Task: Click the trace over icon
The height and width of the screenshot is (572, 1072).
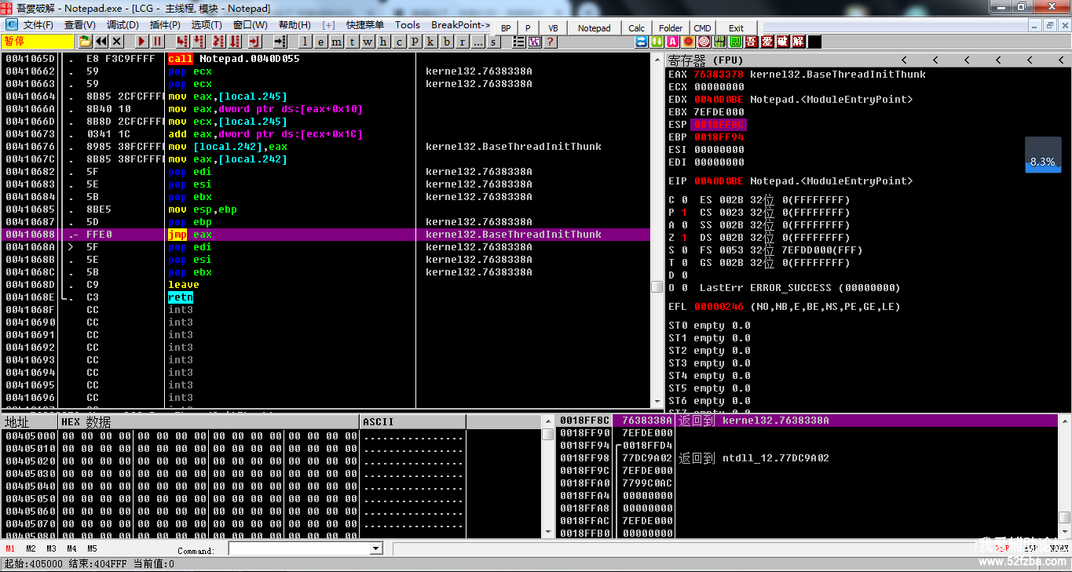Action: [x=234, y=42]
